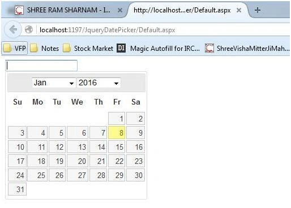Click the Fr weekday header
The width and height of the screenshot is (291, 208).
(x=117, y=102)
